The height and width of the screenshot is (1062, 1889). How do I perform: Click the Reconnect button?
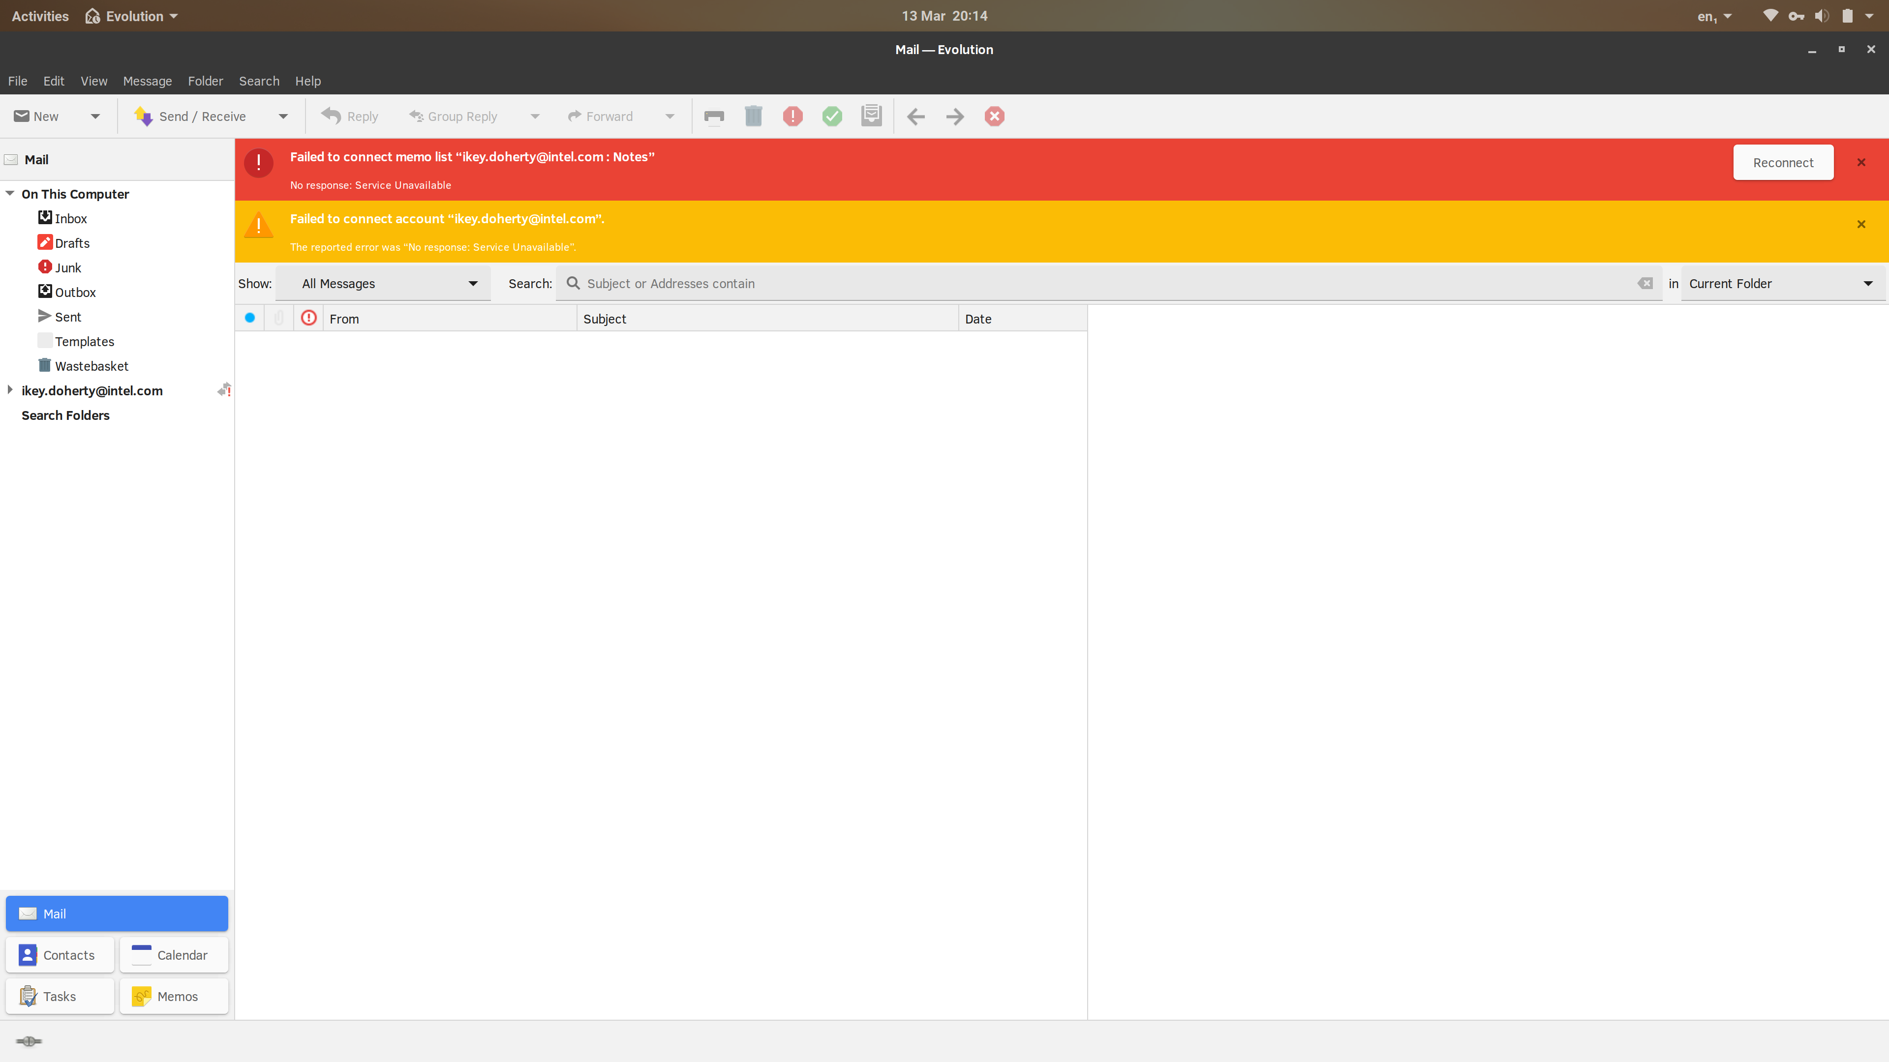click(x=1783, y=163)
